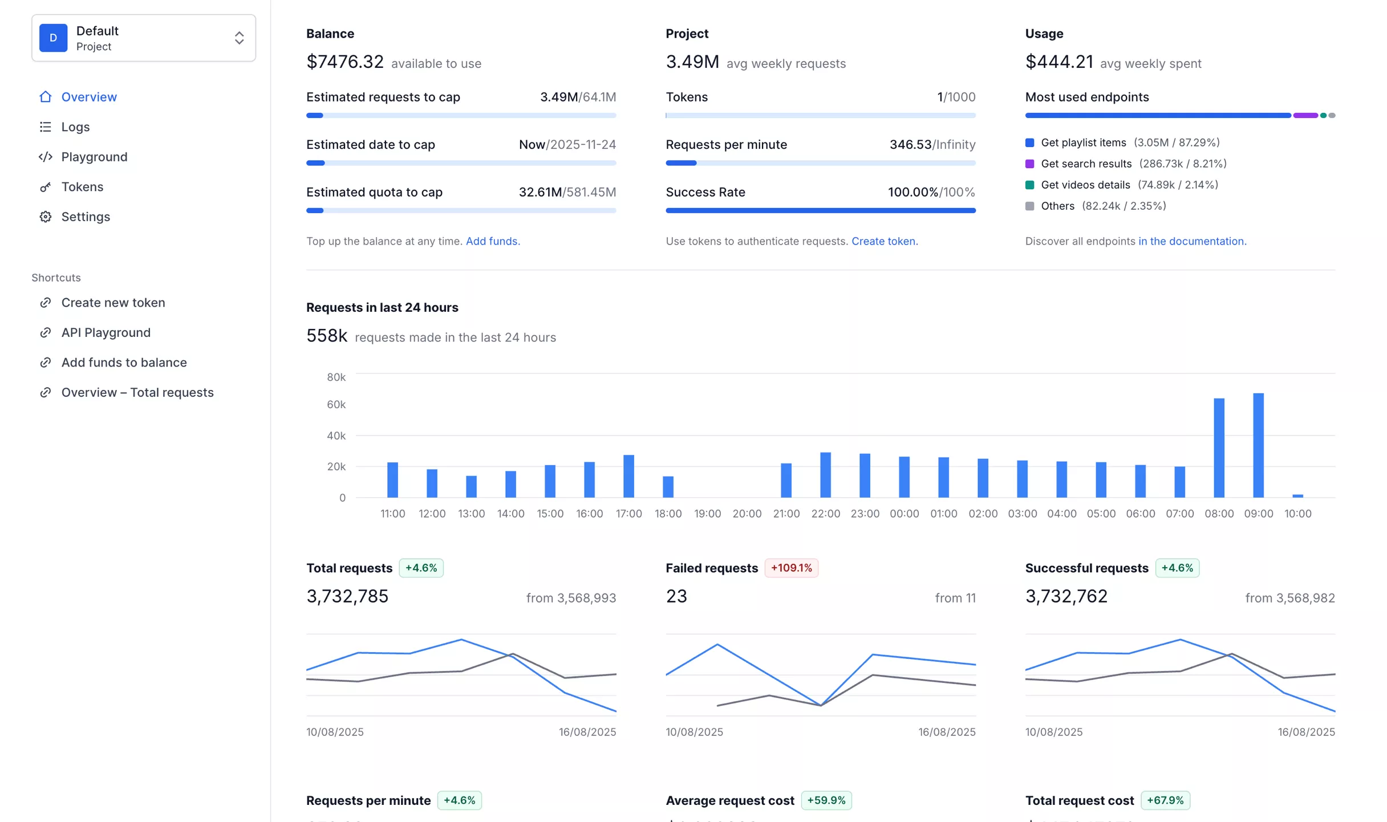Expand Get videos details legend item
Viewport: 1387px width, 822px height.
pos(1085,185)
